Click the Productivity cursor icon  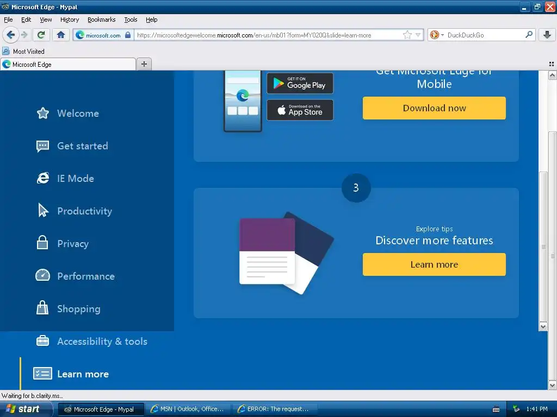[x=43, y=210]
